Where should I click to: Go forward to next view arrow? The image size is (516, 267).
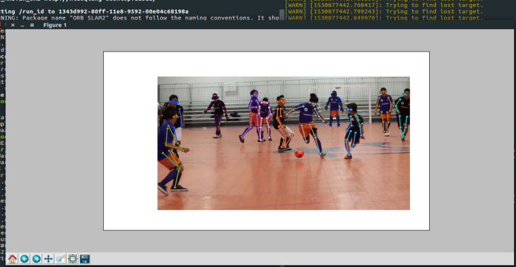point(37,259)
